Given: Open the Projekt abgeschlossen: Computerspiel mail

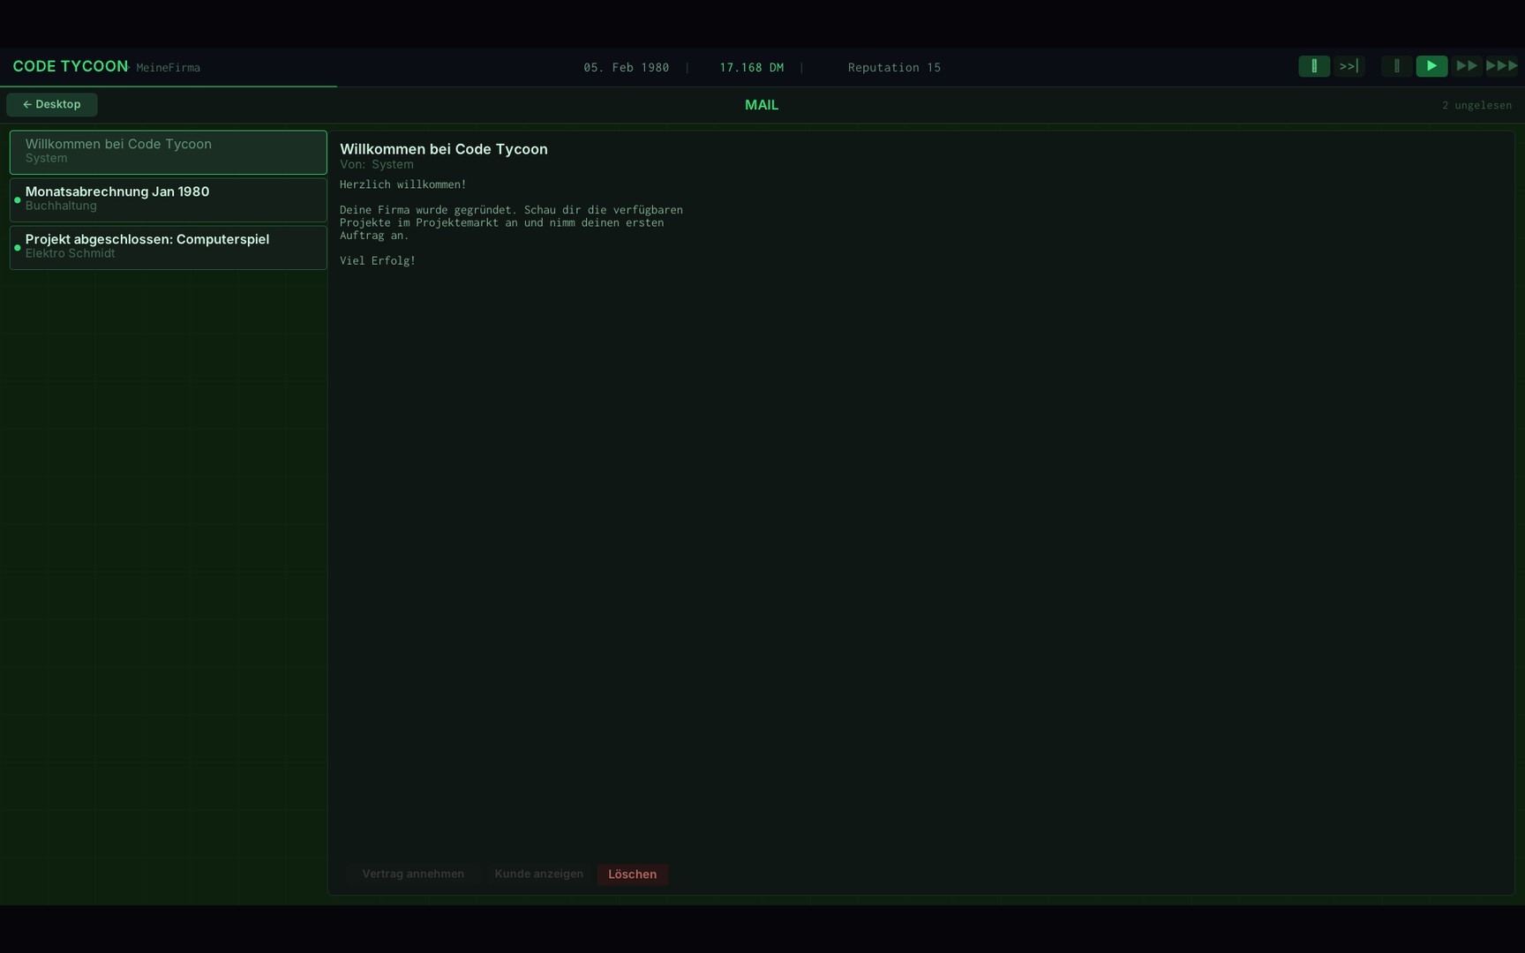Looking at the screenshot, I should (x=168, y=247).
